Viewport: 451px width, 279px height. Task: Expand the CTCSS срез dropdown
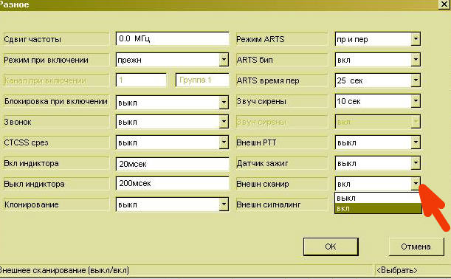tap(224, 142)
